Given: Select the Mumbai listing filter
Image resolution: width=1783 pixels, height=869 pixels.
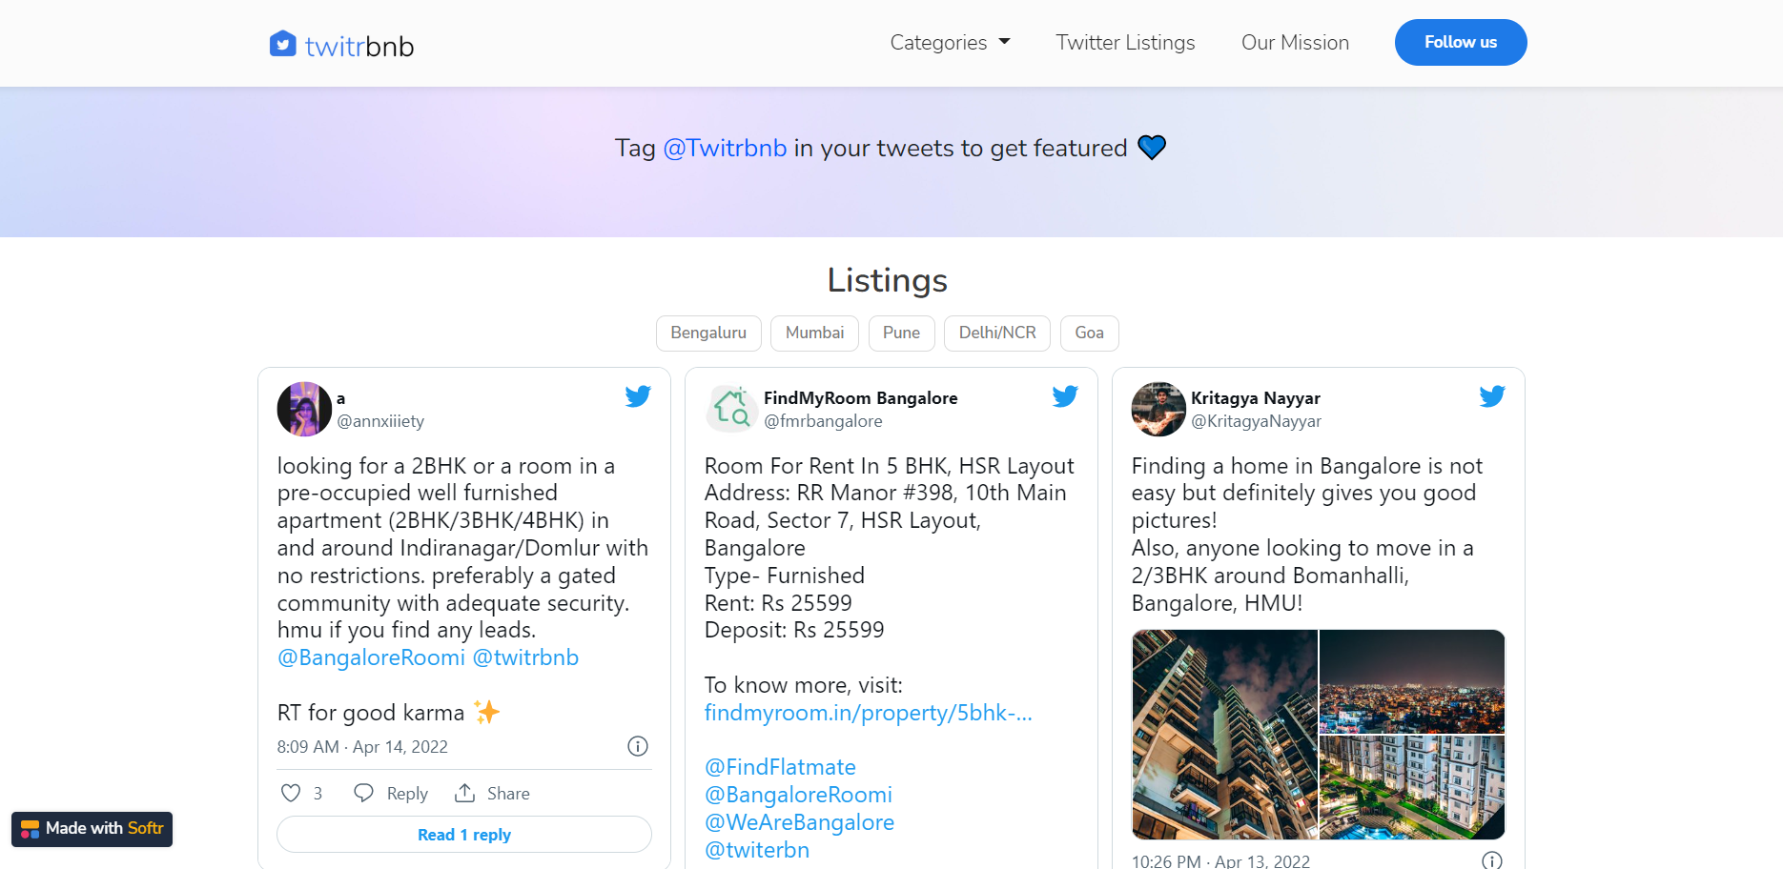Looking at the screenshot, I should 813,333.
